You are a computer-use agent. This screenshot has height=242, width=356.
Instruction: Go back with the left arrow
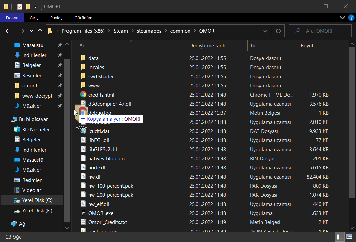pos(8,31)
